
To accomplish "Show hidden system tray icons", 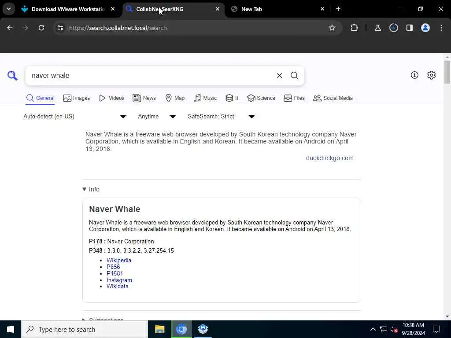I will click(x=373, y=329).
